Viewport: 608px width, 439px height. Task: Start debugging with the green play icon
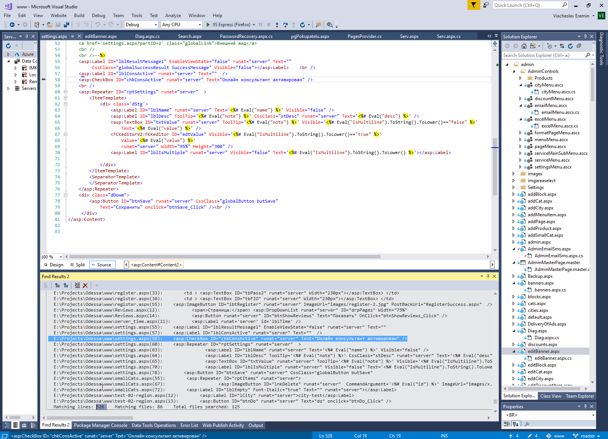208,25
